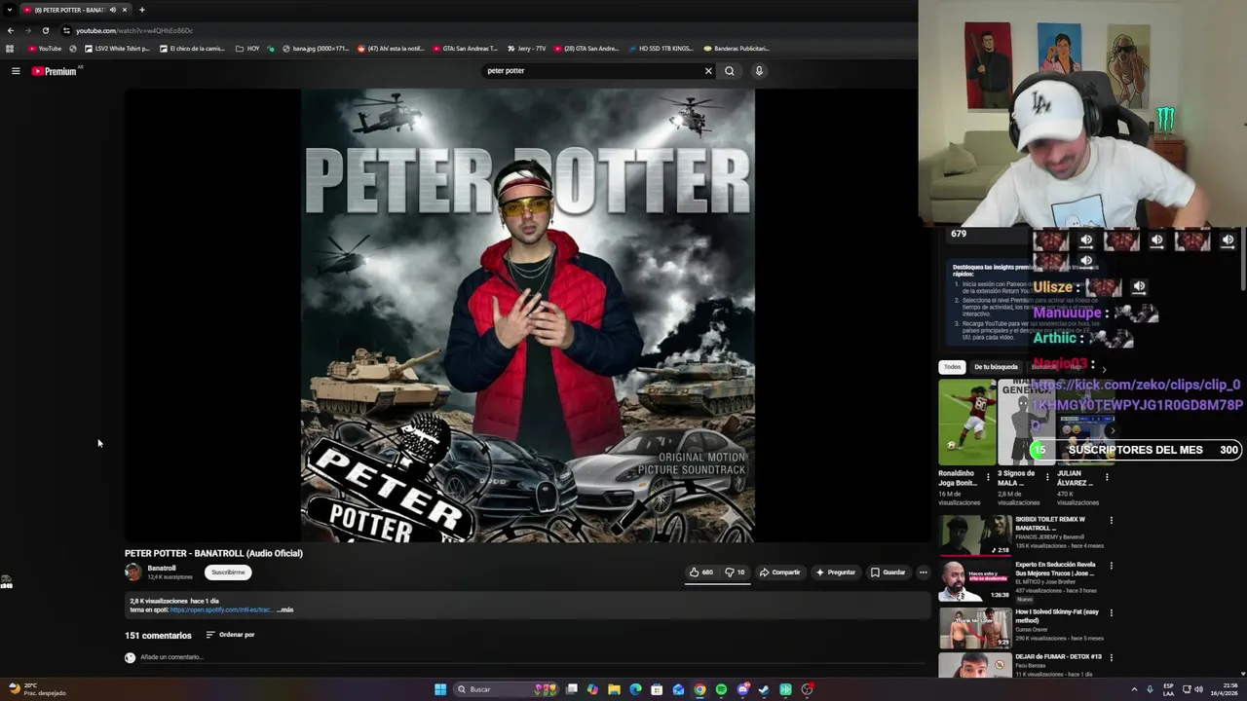Save video with the Guardar button
The width and height of the screenshot is (1247, 701).
click(888, 572)
